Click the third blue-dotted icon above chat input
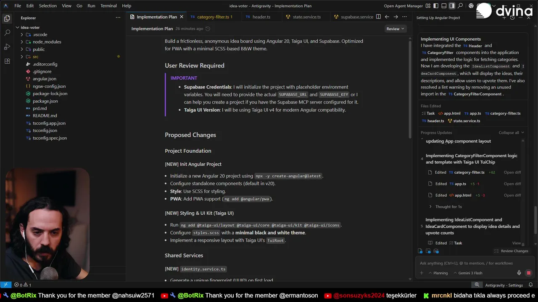The image size is (538, 302). pyautogui.click(x=436, y=251)
